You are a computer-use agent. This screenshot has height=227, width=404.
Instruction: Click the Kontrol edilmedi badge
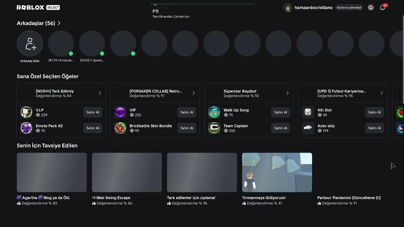349,8
